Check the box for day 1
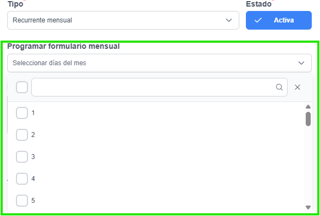 pyautogui.click(x=22, y=113)
